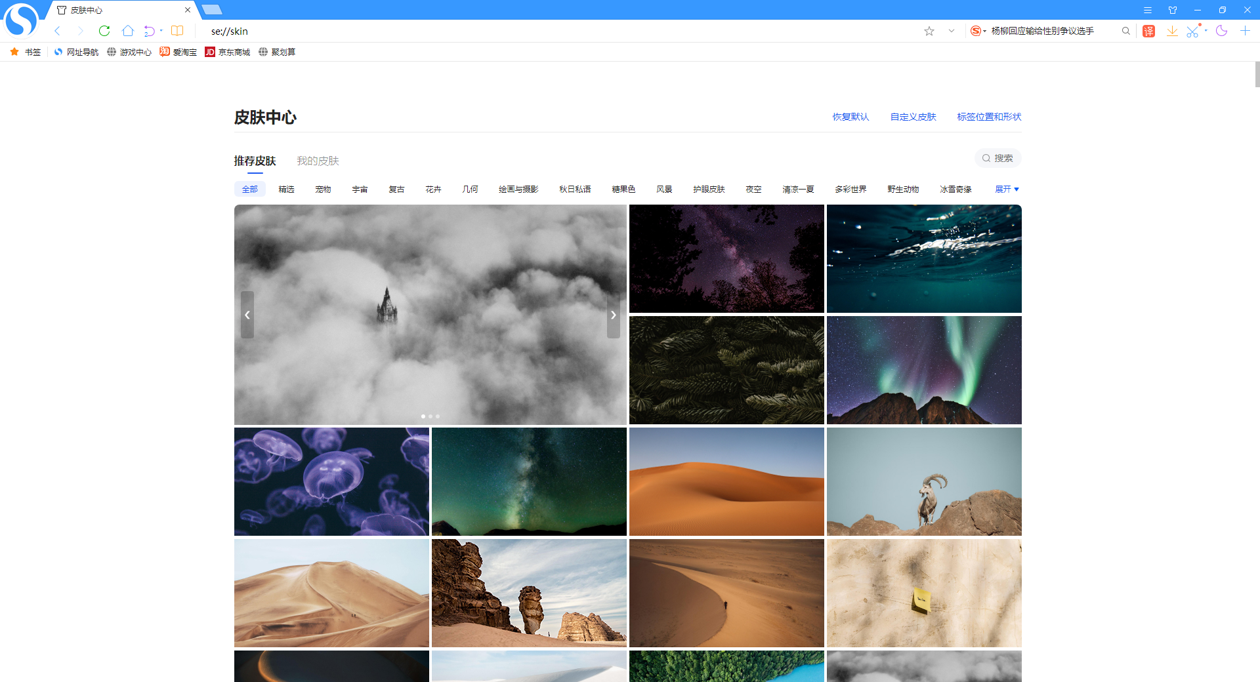The width and height of the screenshot is (1260, 682).
Task: Open the downloads arrow icon
Action: point(1172,31)
